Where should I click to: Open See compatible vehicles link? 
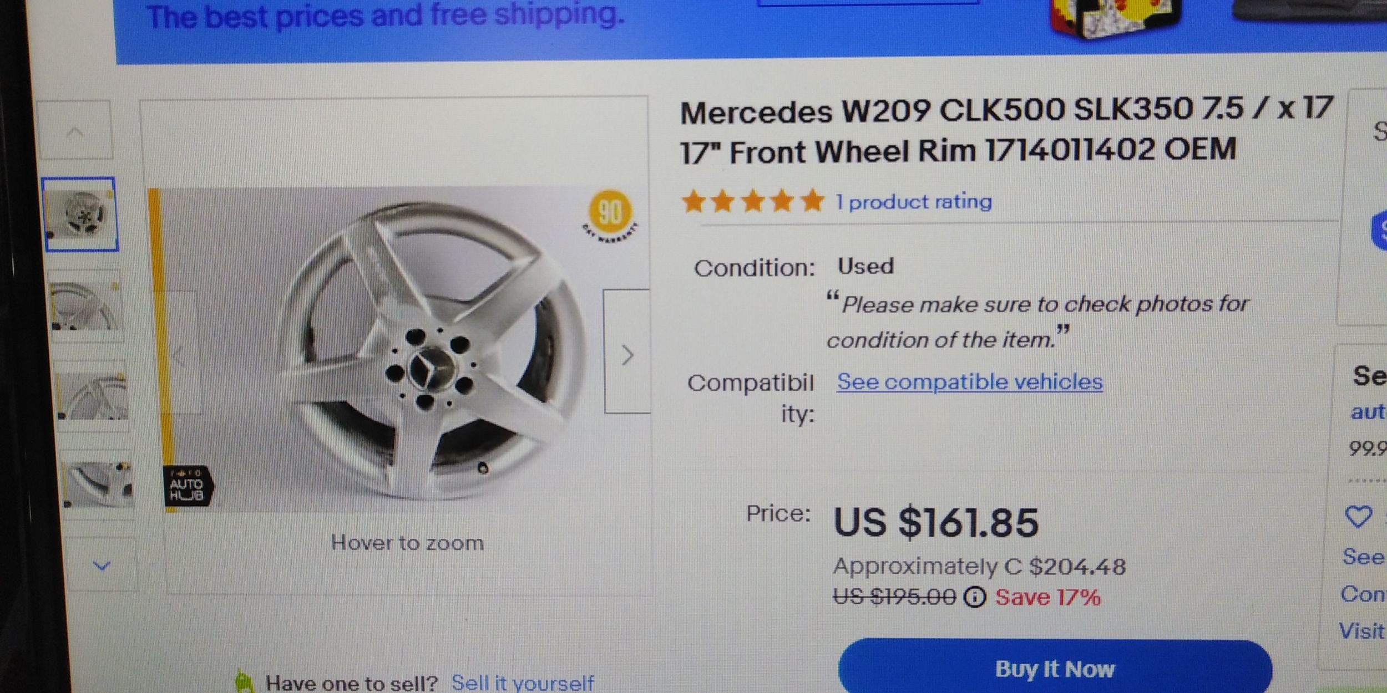[x=970, y=381]
